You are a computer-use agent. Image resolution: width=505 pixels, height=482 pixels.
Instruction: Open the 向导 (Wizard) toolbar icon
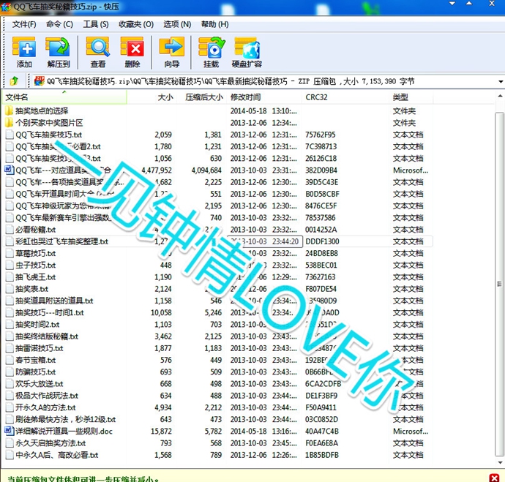point(172,52)
